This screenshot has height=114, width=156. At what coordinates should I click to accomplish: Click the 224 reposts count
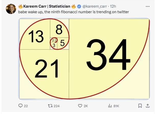[x=57, y=106]
